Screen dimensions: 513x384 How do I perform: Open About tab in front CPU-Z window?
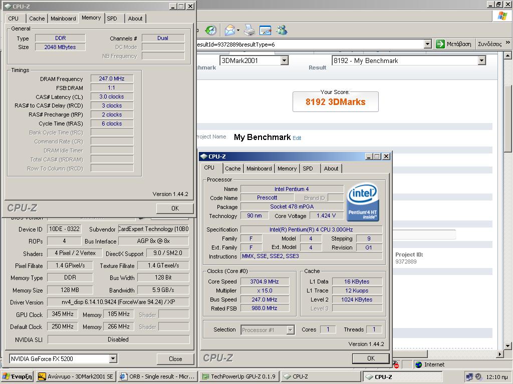click(x=331, y=168)
